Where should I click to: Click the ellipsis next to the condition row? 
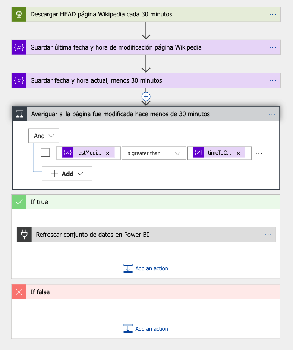[x=259, y=152]
